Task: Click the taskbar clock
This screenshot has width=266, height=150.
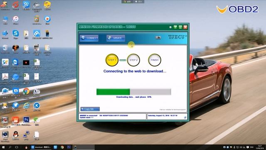Action: pyautogui.click(x=260, y=147)
